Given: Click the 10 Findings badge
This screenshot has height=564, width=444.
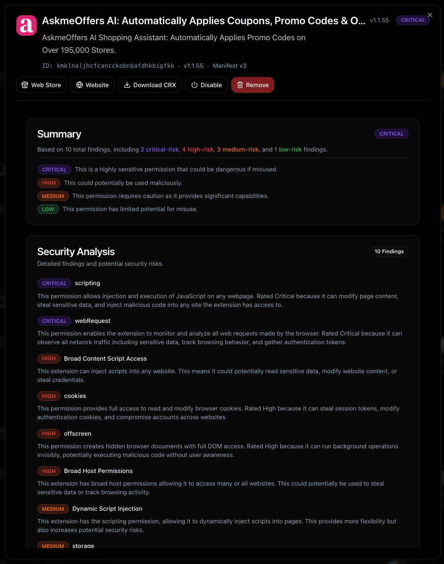Looking at the screenshot, I should pos(389,252).
